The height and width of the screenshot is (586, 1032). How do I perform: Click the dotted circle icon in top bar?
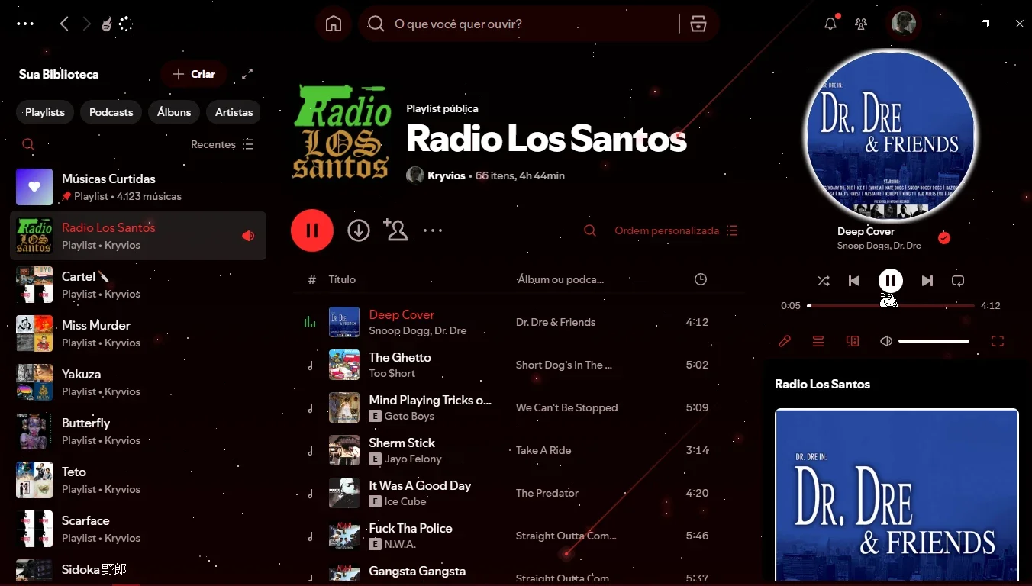[x=126, y=24]
